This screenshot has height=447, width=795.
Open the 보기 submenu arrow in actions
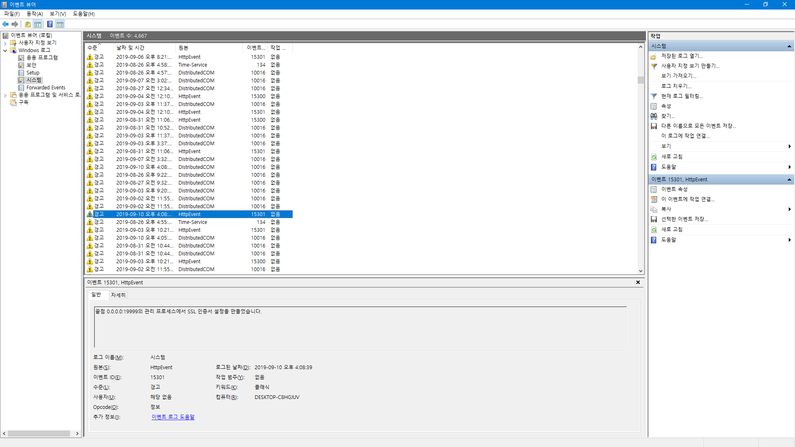click(x=790, y=146)
